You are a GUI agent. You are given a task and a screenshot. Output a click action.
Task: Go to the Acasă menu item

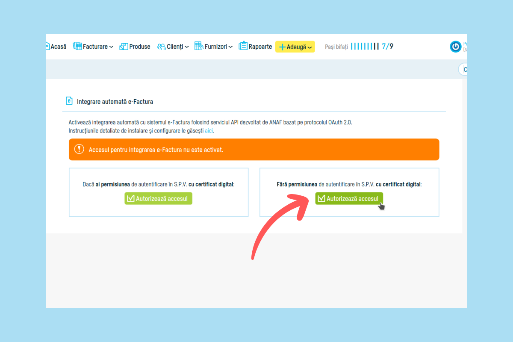point(58,47)
